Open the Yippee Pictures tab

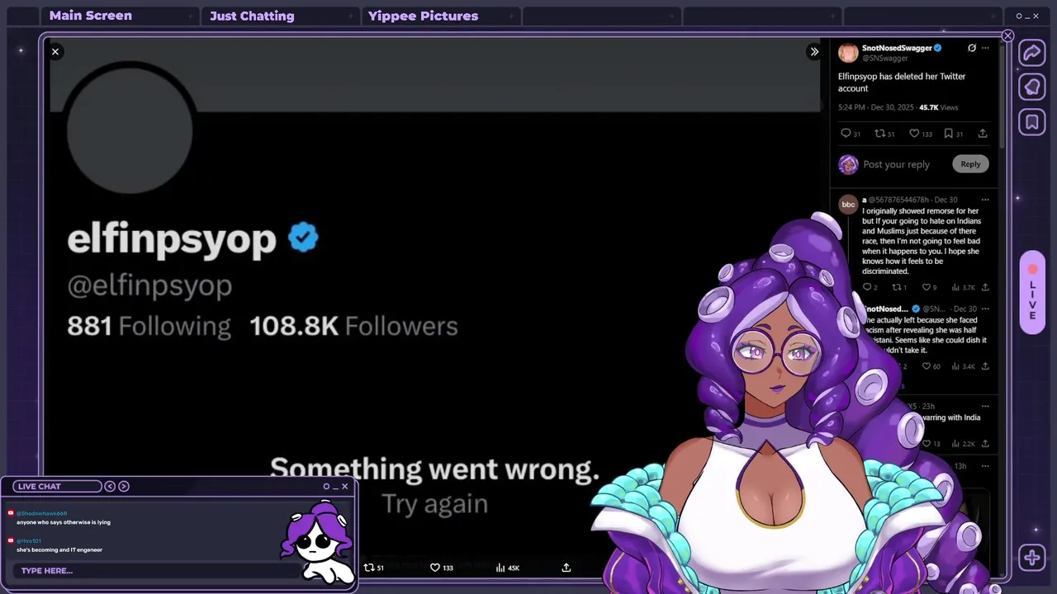coord(423,16)
